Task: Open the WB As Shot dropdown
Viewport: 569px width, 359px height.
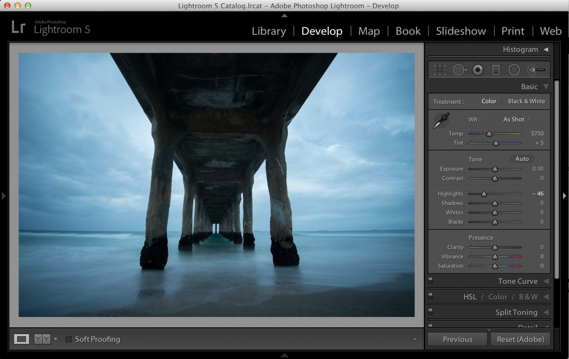Action: pos(517,119)
